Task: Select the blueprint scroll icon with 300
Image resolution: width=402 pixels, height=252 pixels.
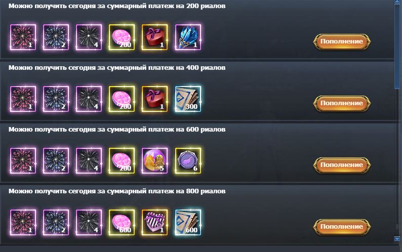Action: 188,99
